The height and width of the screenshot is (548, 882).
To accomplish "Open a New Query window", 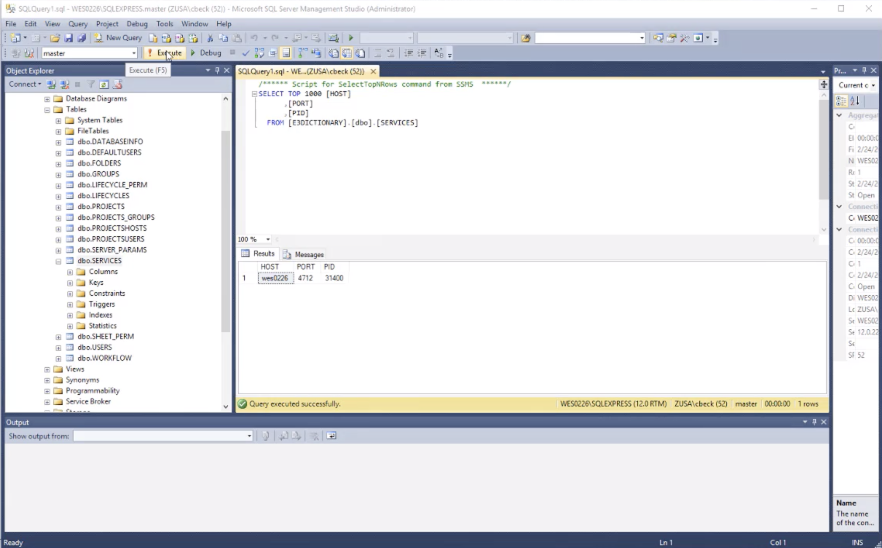I will pos(118,38).
